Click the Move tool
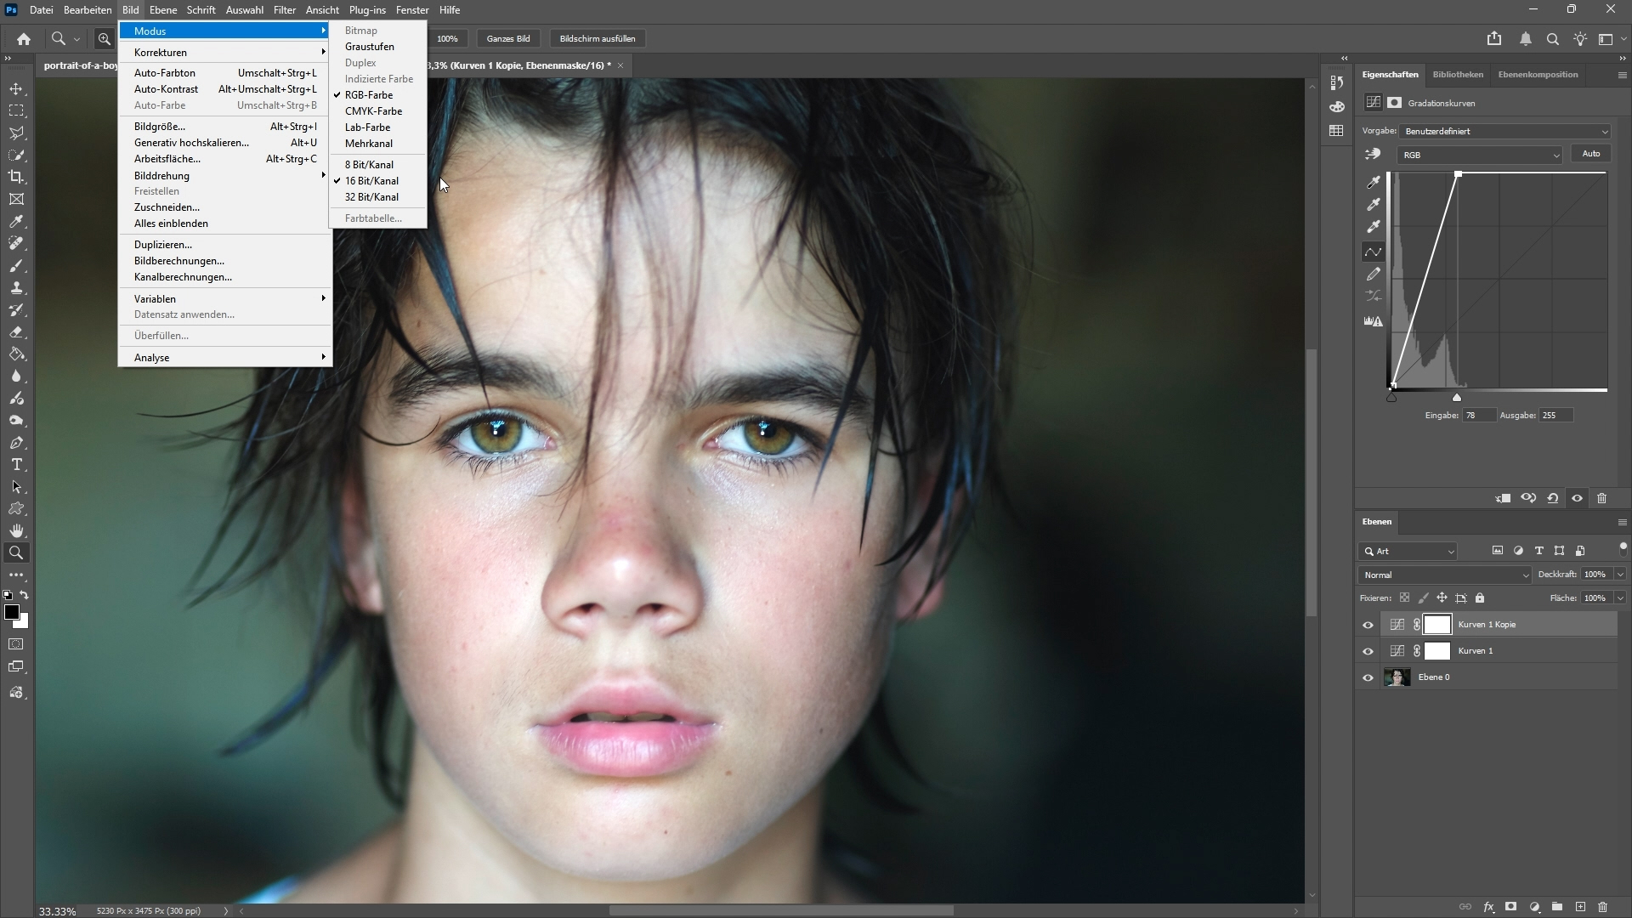This screenshot has height=918, width=1632. click(16, 89)
